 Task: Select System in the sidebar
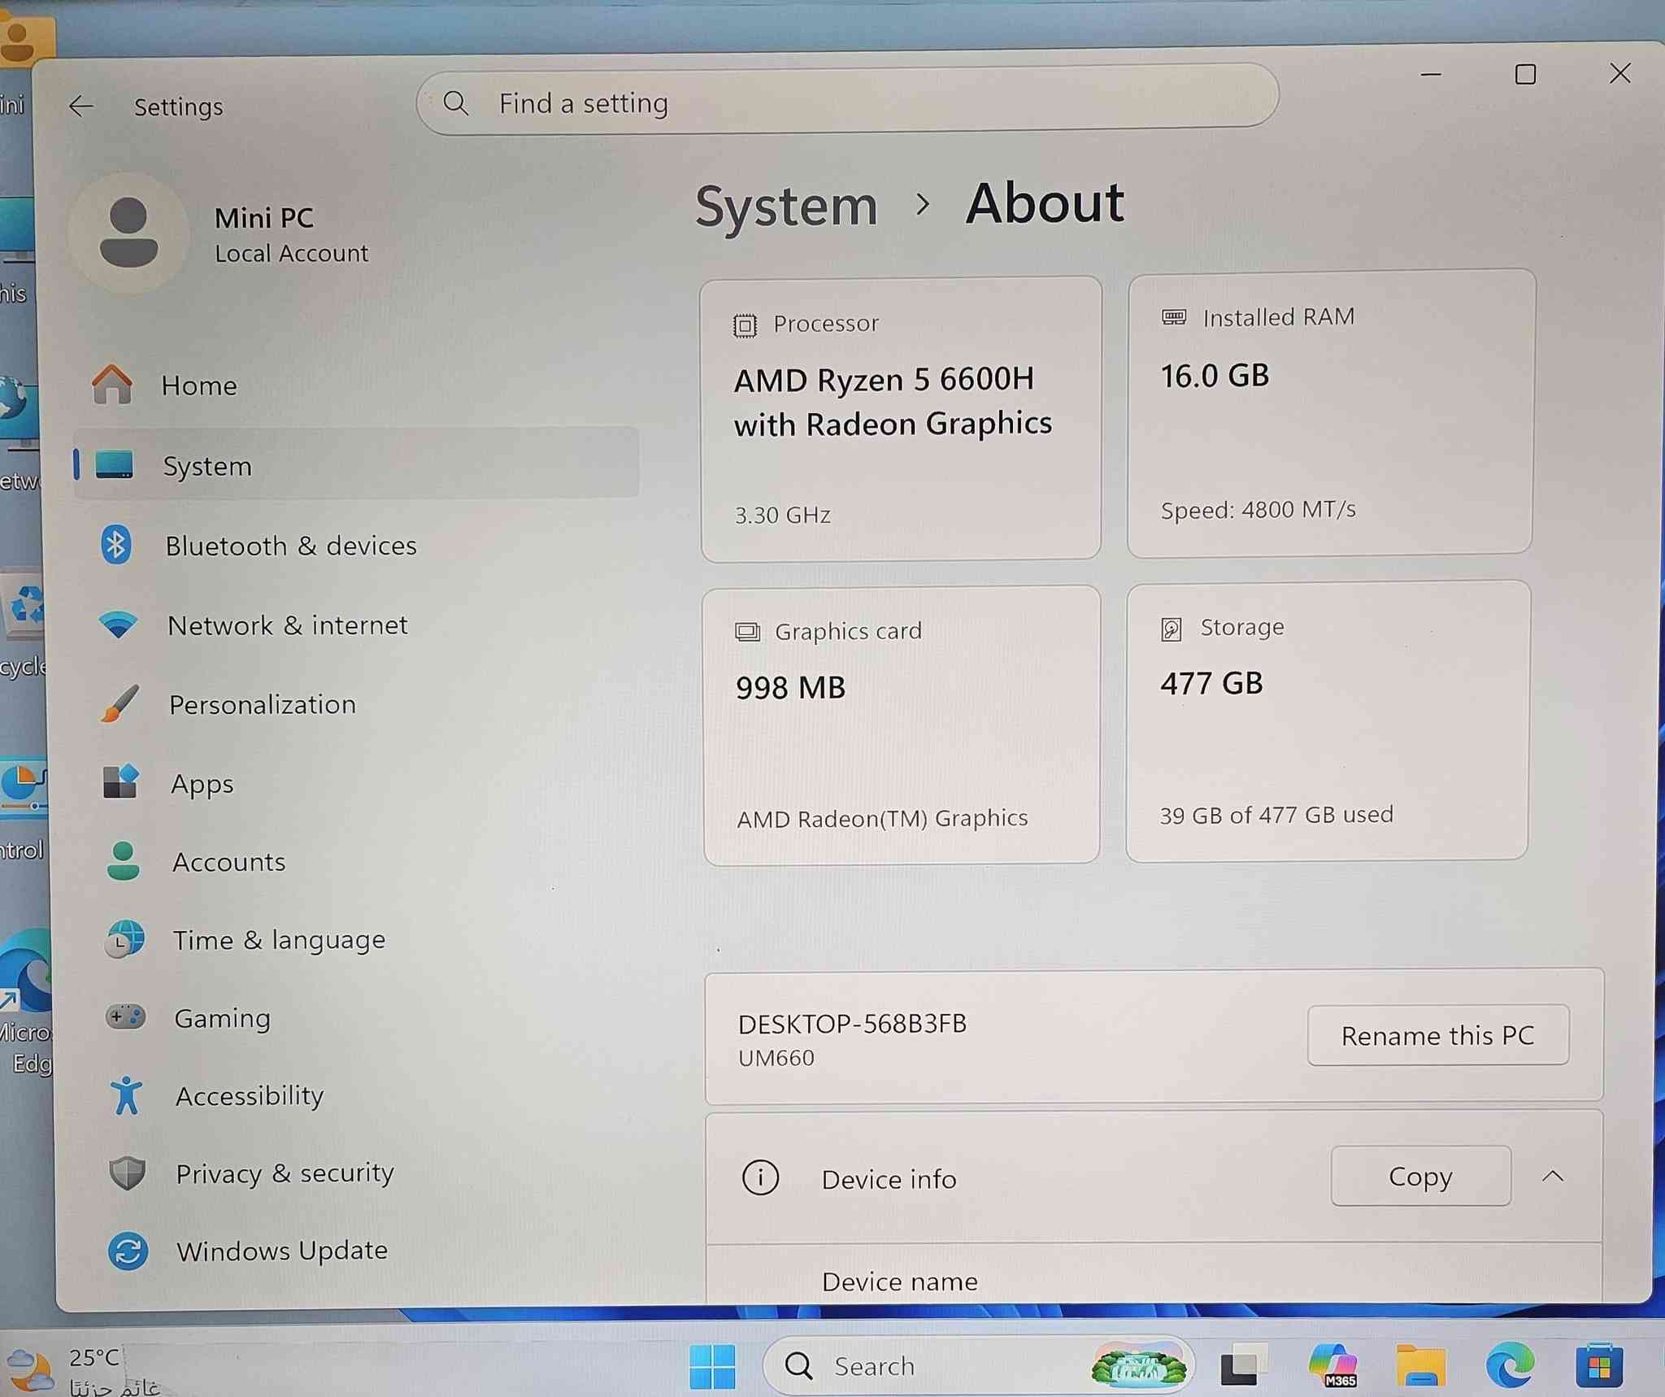click(x=356, y=463)
